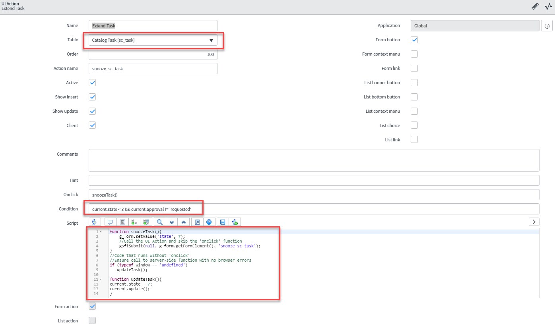Show Application record info icon
This screenshot has height=324, width=555.
pos(547,26)
